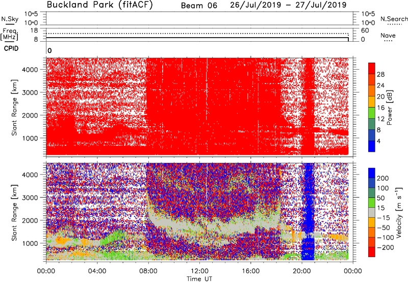The width and height of the screenshot is (408, 282).
Task: Click the 60 tick on the Nave axis
Action: (365, 31)
